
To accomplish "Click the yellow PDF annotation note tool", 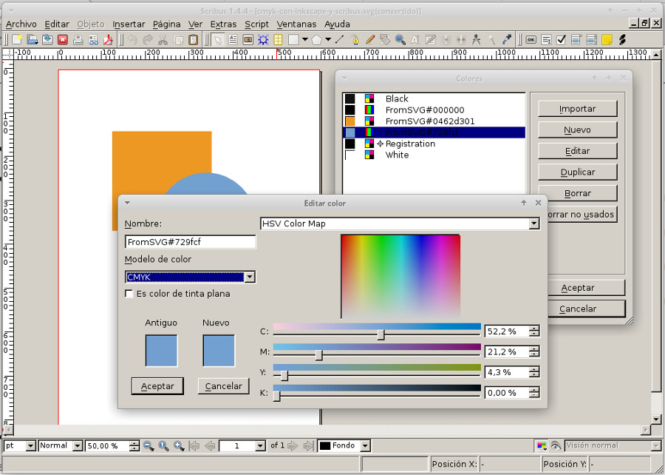I will pos(607,40).
